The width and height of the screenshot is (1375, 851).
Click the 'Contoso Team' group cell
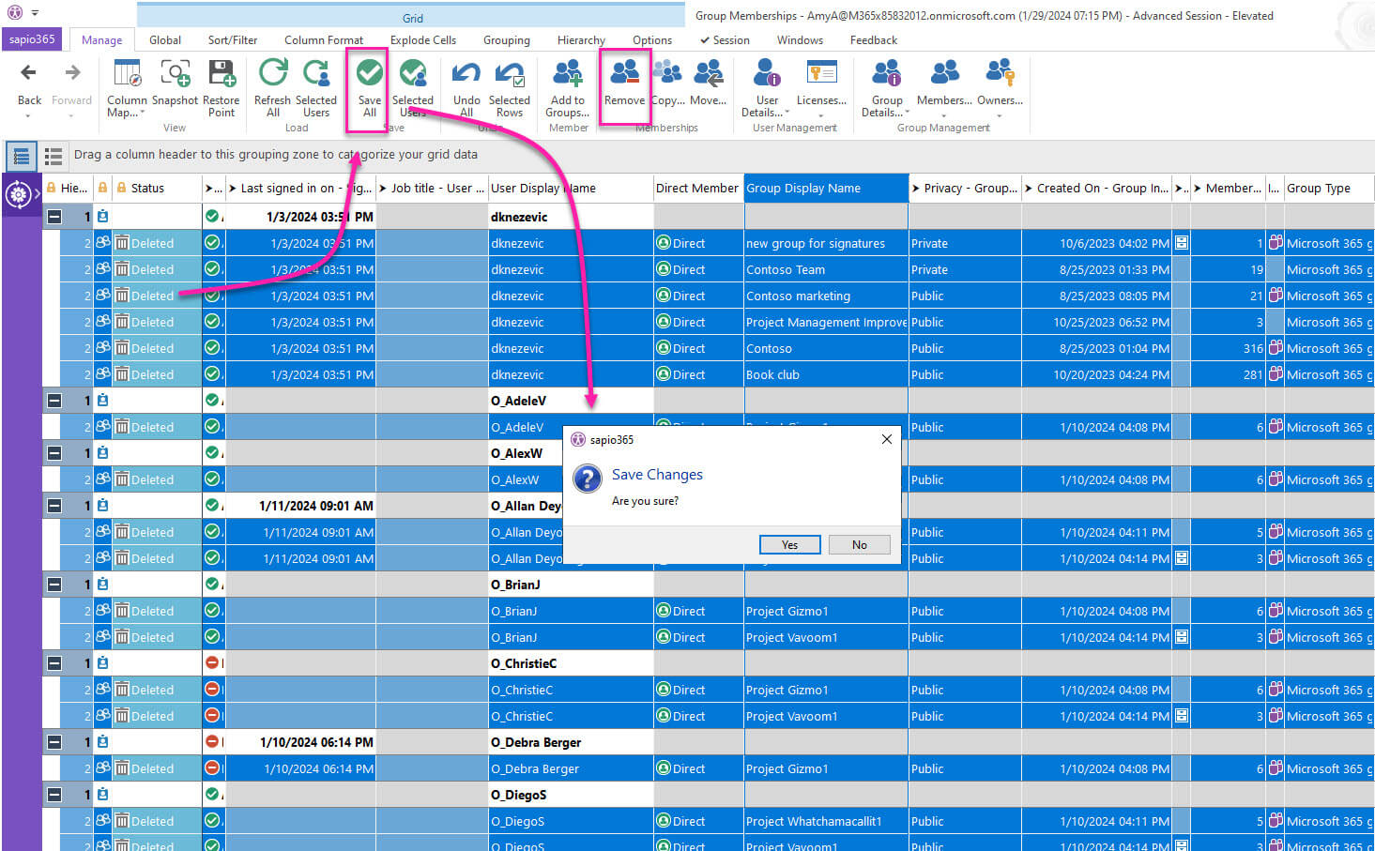click(x=826, y=269)
